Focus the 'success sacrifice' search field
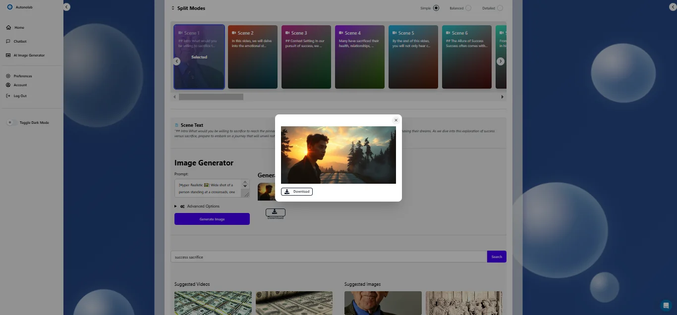Image resolution: width=677 pixels, height=315 pixels. (329, 257)
